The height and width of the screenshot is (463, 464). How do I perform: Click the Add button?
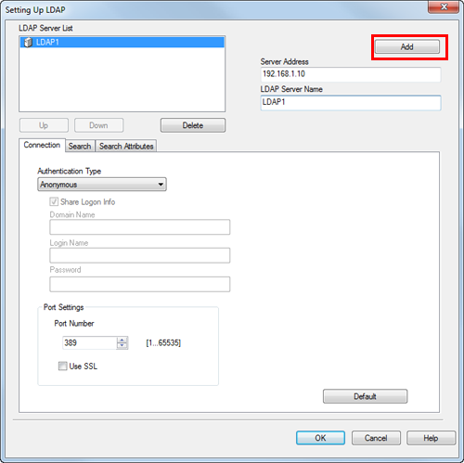(x=407, y=47)
